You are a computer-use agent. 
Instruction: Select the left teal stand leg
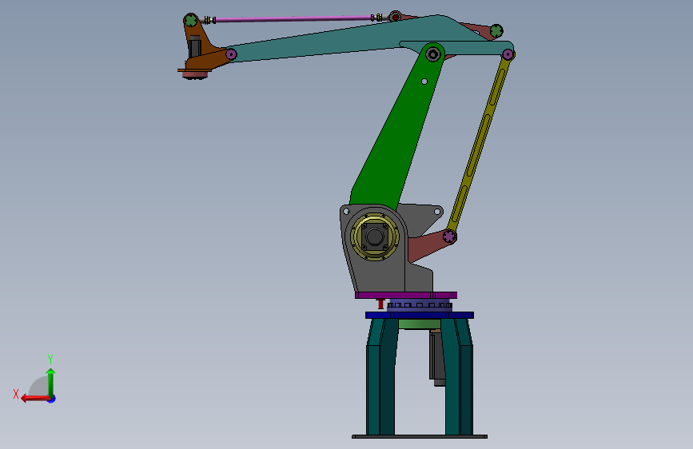pyautogui.click(x=381, y=375)
